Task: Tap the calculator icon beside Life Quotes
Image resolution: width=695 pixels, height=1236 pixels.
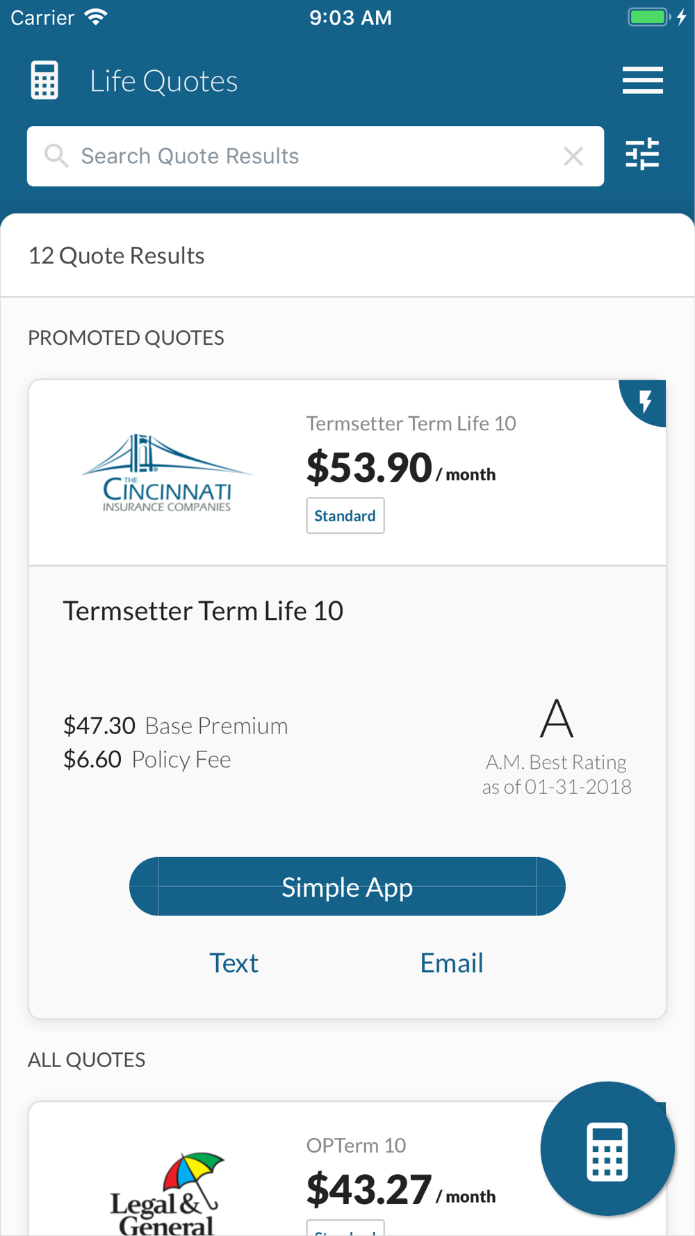Action: [x=44, y=81]
